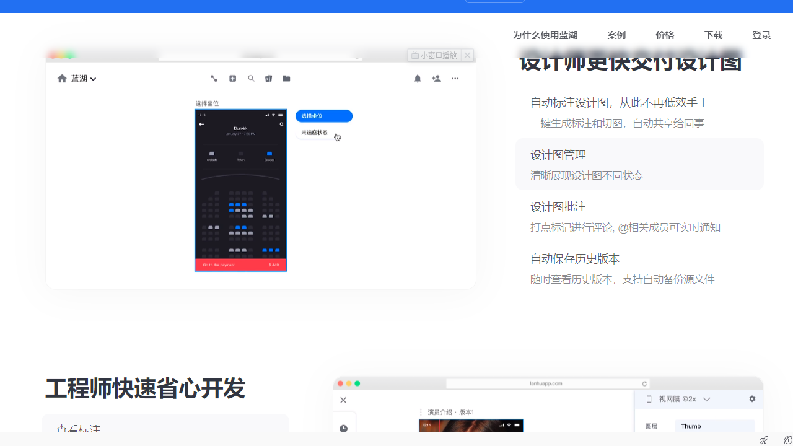The height and width of the screenshot is (446, 793).
Task: Open the folder icon in the toolbar
Action: pyautogui.click(x=286, y=79)
